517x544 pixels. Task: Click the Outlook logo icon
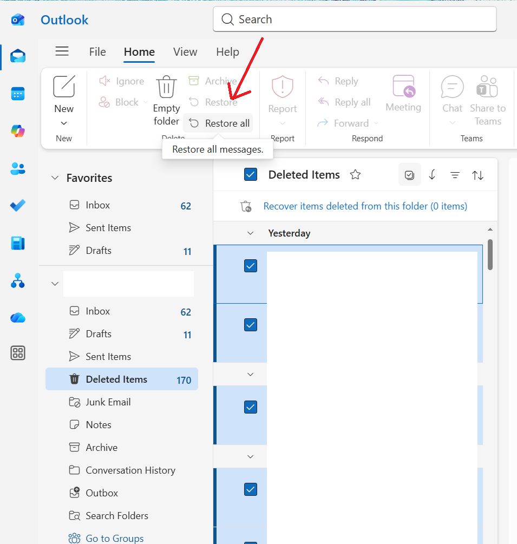[18, 20]
